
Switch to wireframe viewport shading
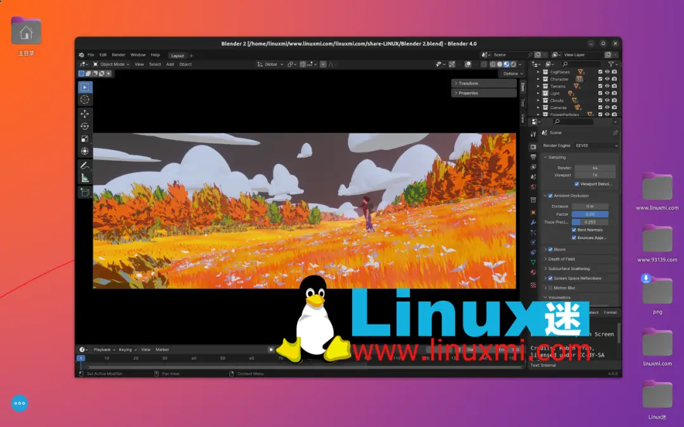coord(493,64)
